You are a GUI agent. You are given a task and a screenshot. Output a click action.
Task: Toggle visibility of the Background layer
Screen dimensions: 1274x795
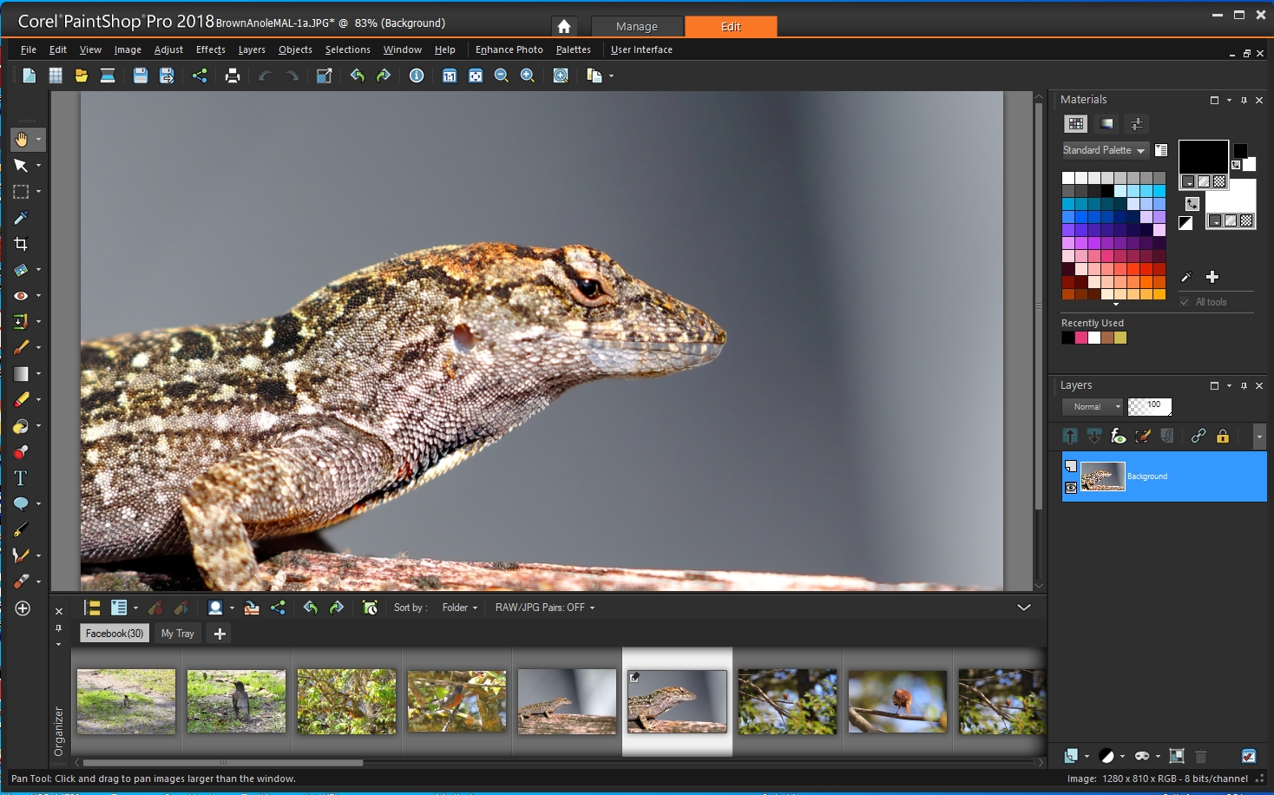click(x=1071, y=488)
